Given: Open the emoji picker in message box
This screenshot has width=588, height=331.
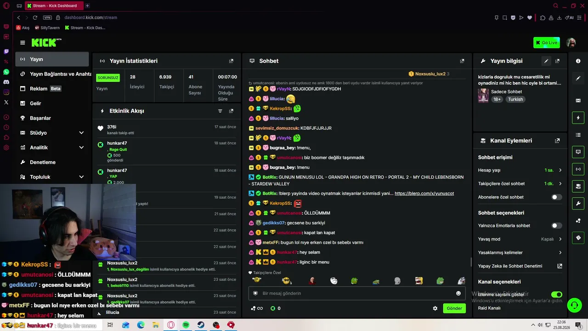Looking at the screenshot, I should pos(458,293).
